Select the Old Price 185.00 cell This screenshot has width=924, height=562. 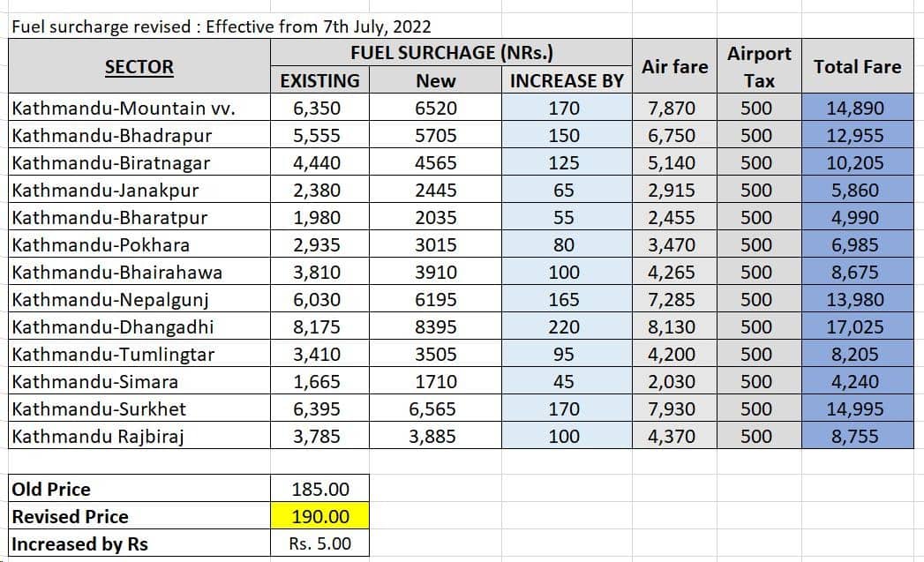(320, 489)
